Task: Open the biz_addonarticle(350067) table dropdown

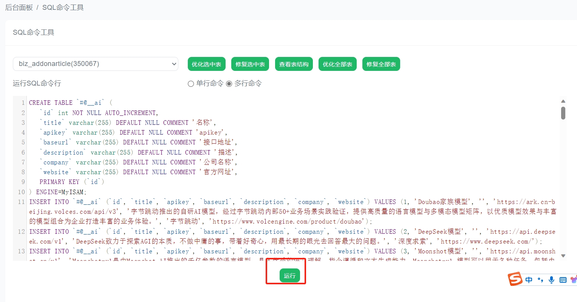Action: click(96, 64)
